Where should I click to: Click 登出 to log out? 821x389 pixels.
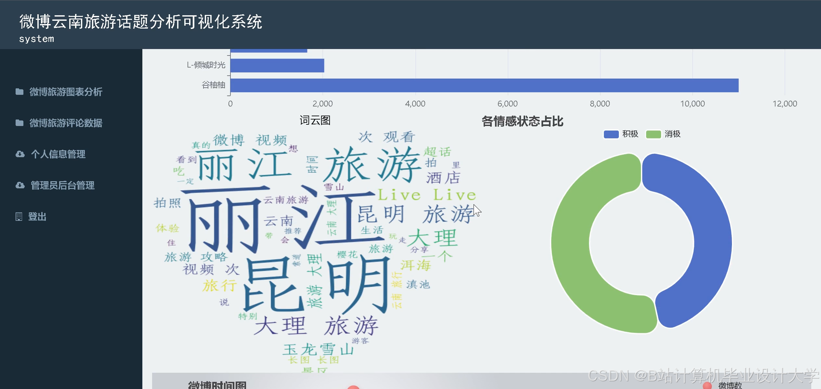point(37,217)
